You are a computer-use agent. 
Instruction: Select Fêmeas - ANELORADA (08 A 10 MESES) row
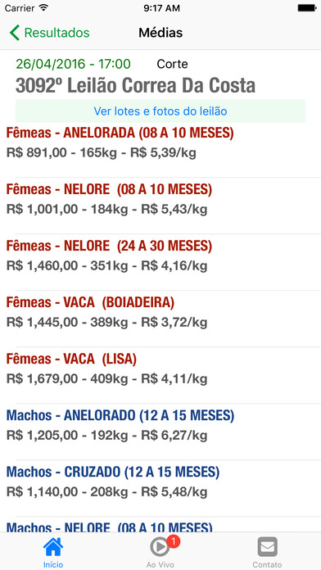tap(160, 150)
